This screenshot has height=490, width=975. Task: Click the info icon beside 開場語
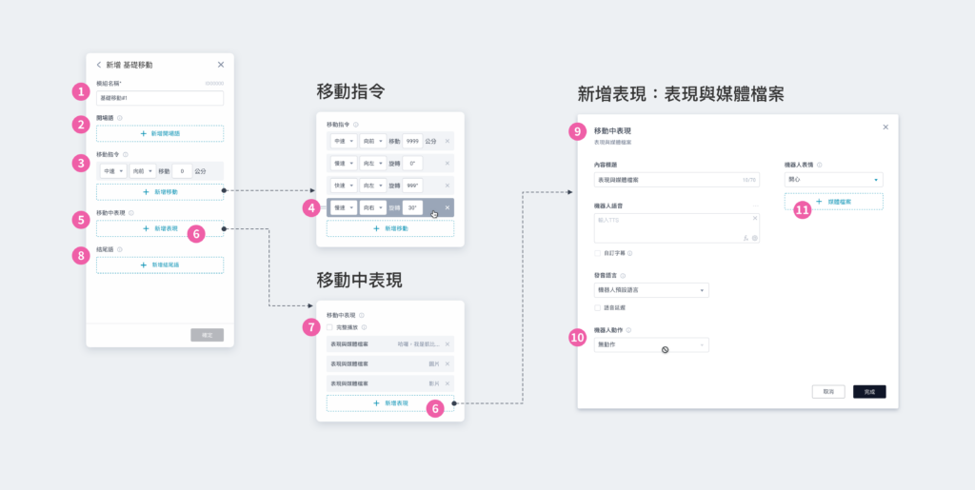point(120,117)
